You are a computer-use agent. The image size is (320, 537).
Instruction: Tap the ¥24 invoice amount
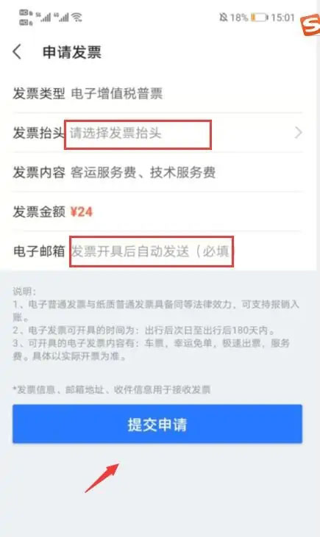tap(81, 212)
